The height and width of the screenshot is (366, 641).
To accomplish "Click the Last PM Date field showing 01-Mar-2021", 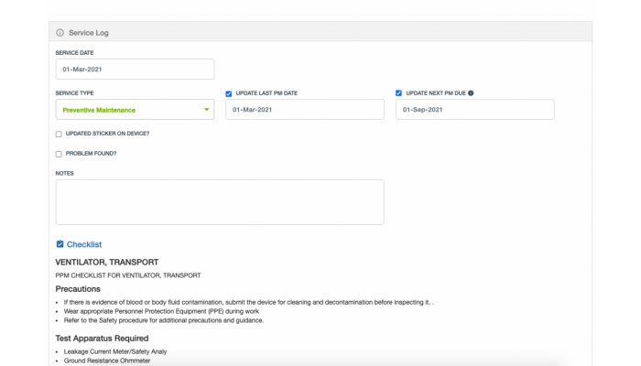I will 305,110.
